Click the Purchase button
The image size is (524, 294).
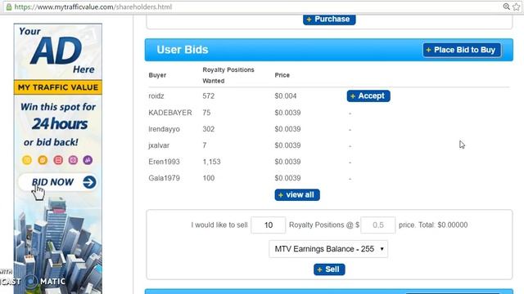click(x=329, y=19)
